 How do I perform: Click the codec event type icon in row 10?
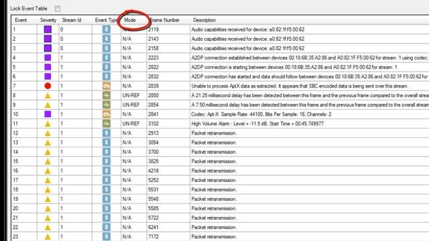pyautogui.click(x=107, y=114)
